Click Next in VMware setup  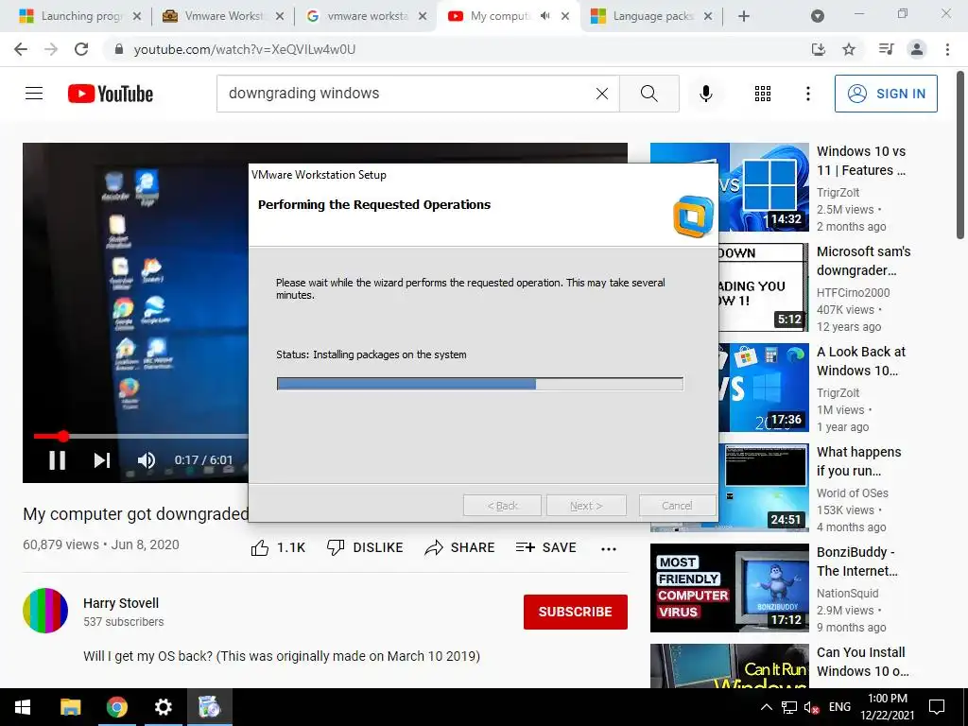(586, 506)
